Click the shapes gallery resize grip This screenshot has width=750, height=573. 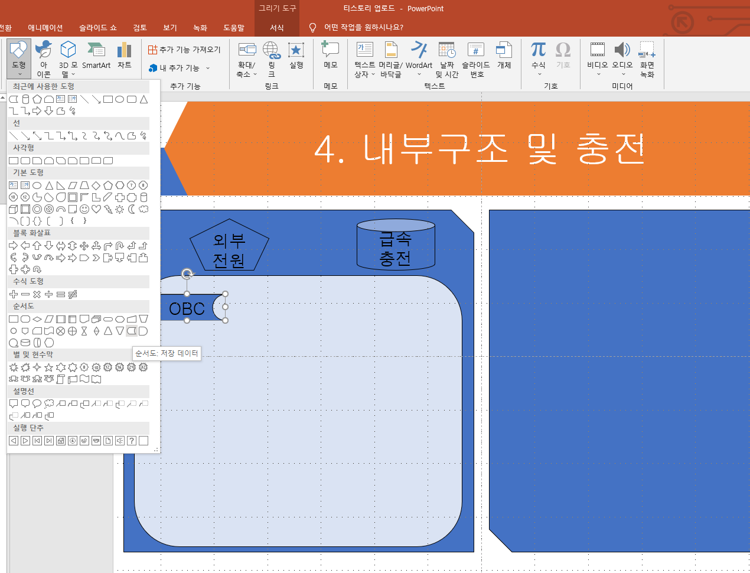pyautogui.click(x=156, y=450)
